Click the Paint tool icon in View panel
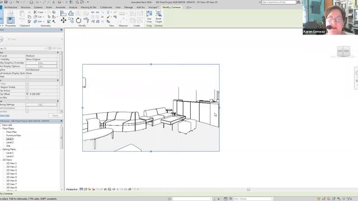Screen dimensions: 358x201 (108, 17)
